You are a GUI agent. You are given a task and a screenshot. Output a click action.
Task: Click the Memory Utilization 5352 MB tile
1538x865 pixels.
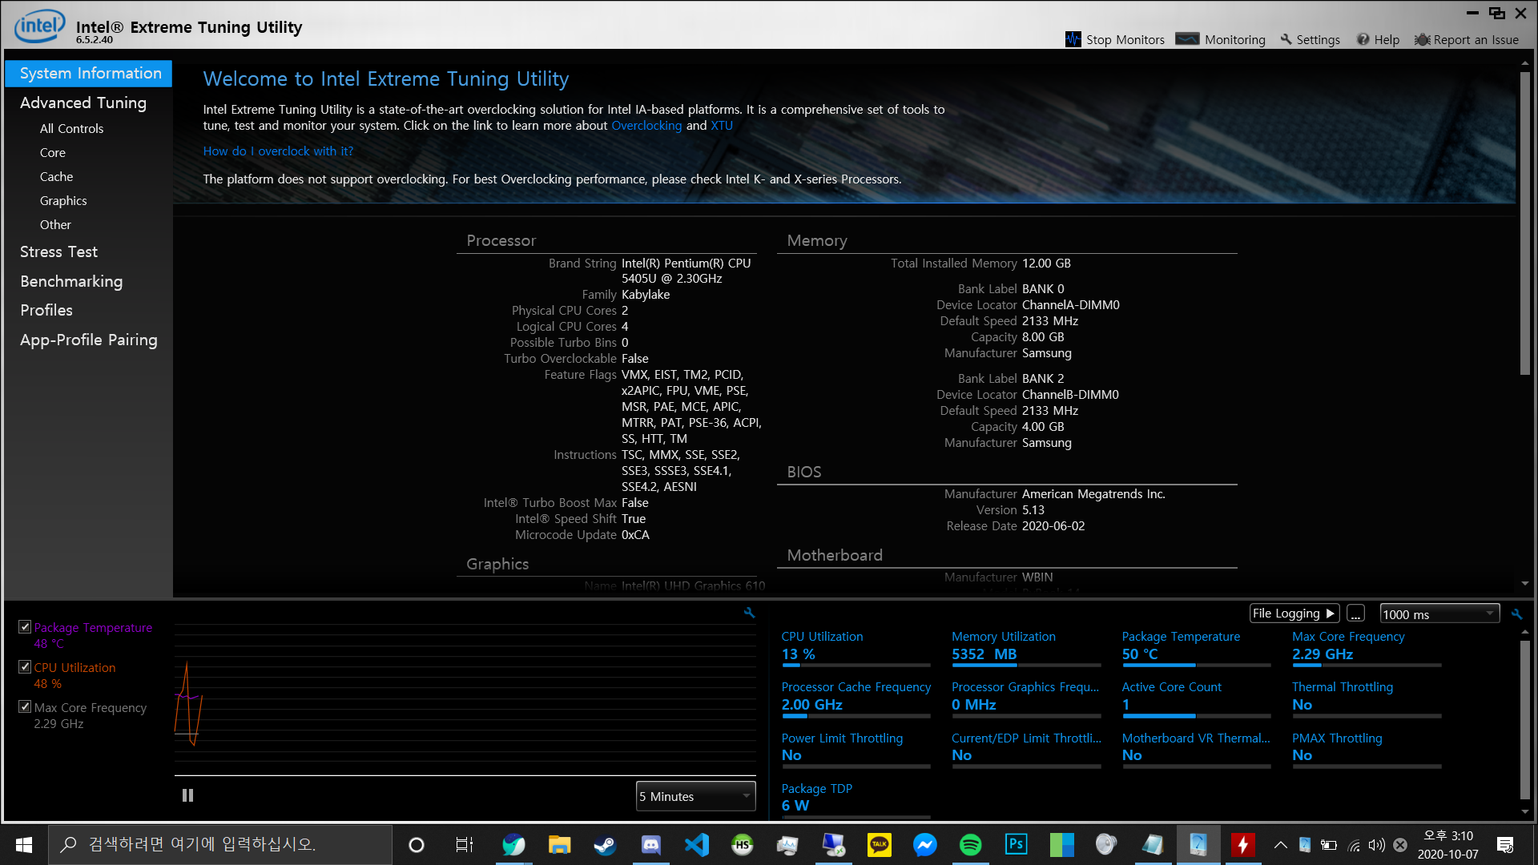pyautogui.click(x=1025, y=647)
